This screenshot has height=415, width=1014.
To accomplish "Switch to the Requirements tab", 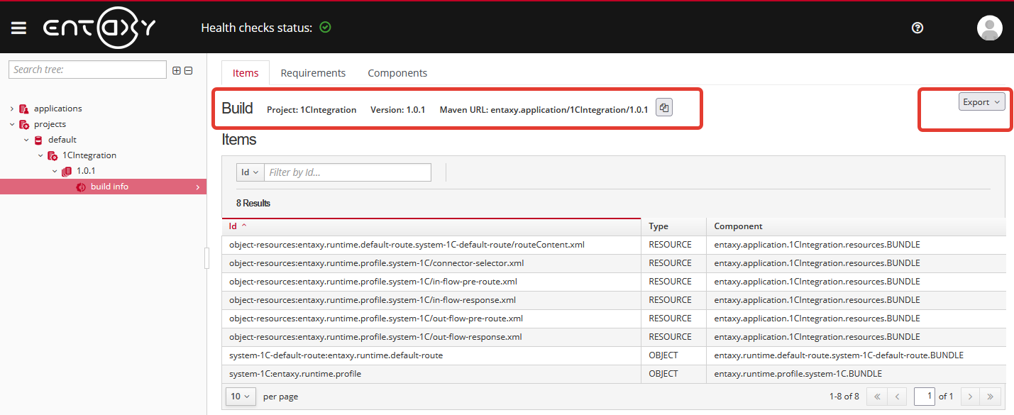I will 313,73.
